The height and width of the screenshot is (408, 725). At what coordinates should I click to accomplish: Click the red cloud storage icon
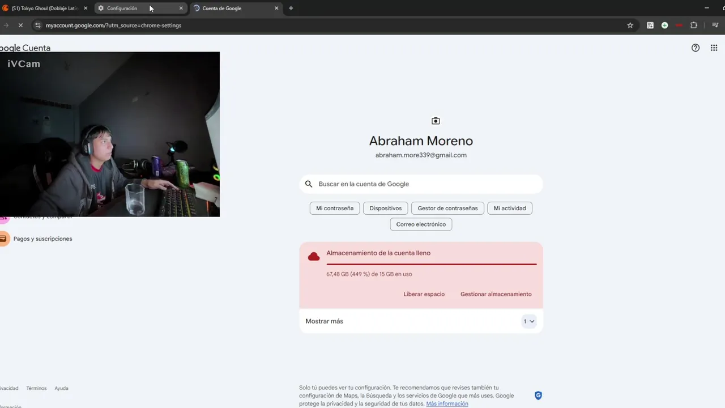313,257
